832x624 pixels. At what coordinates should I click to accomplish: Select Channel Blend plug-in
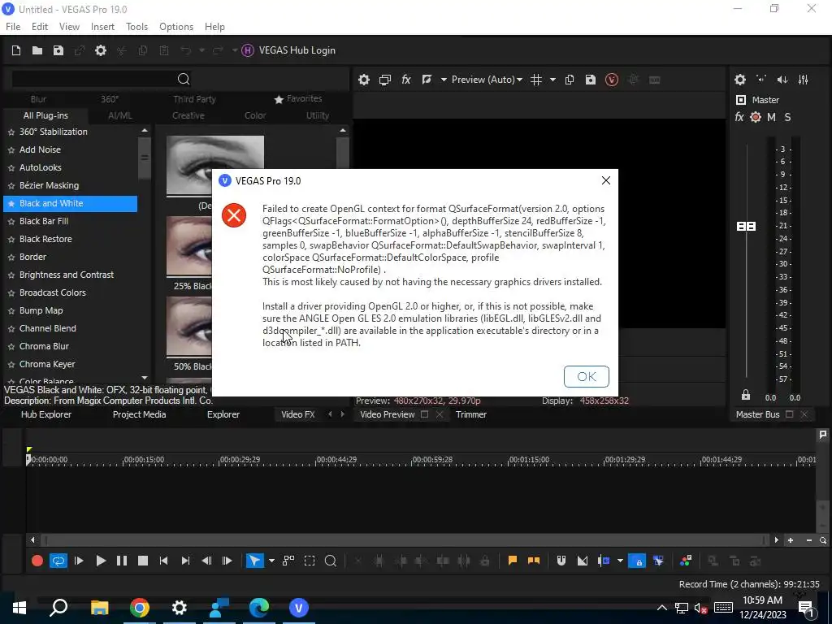pos(48,328)
